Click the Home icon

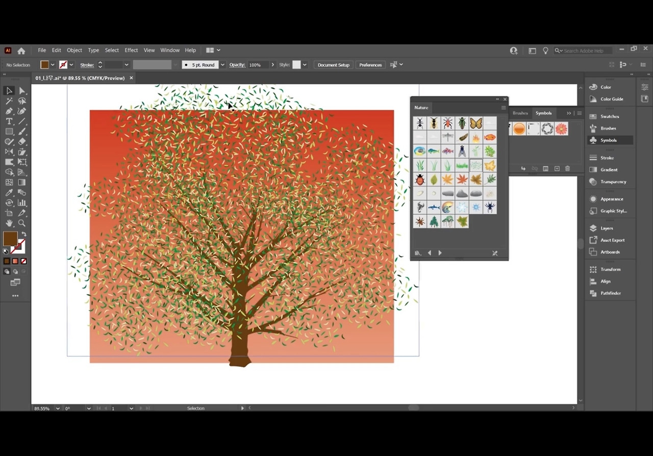(21, 50)
